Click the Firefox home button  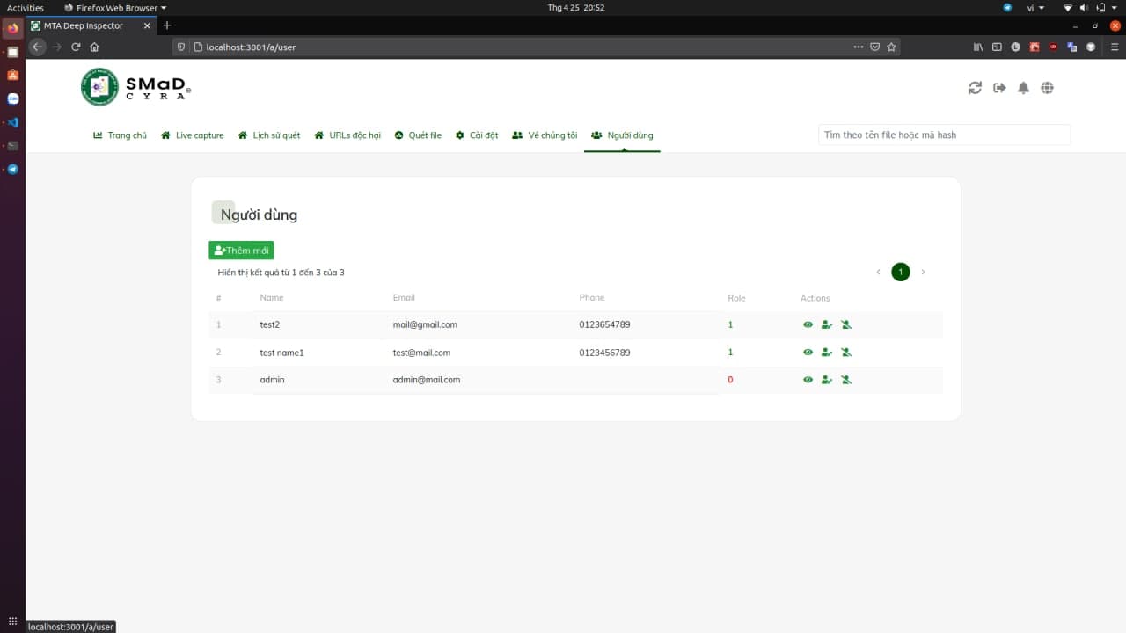(x=94, y=47)
